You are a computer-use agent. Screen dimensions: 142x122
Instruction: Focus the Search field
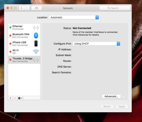pos(115,8)
